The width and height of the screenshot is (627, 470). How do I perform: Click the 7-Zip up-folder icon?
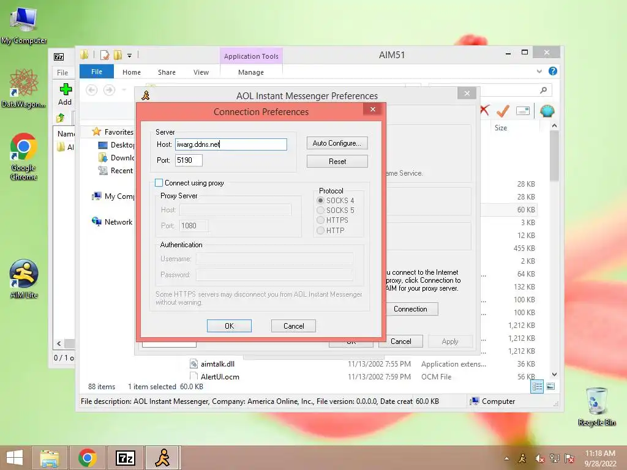(61, 118)
